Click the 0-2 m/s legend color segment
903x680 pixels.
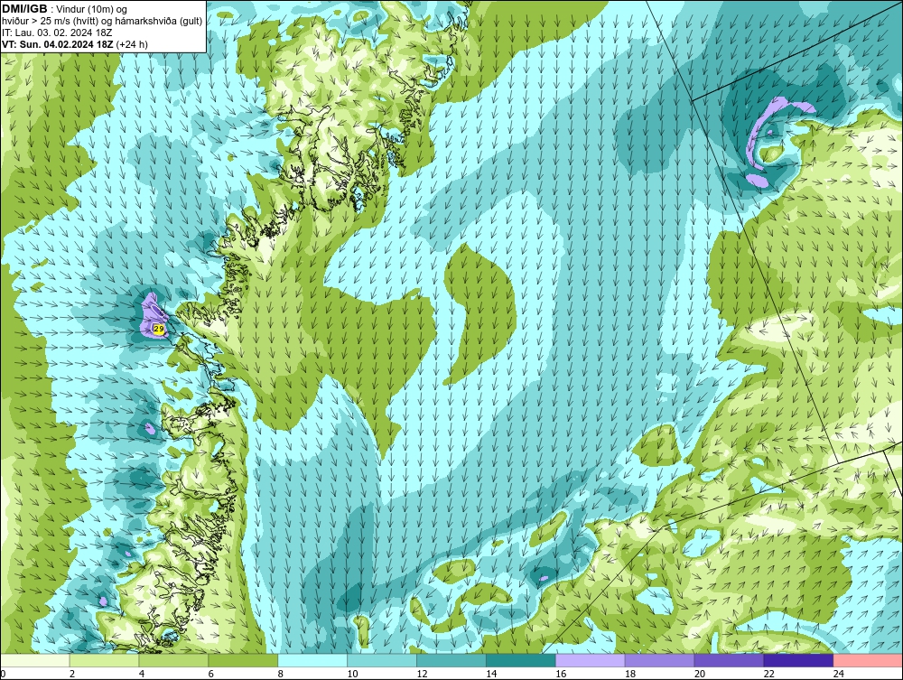34,660
